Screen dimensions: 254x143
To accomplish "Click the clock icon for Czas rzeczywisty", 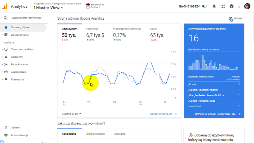I will (6, 49).
